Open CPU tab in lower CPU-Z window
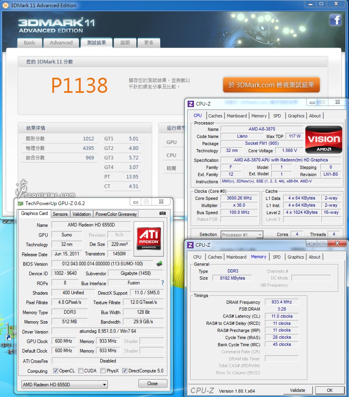The height and width of the screenshot is (397, 349). click(x=197, y=257)
